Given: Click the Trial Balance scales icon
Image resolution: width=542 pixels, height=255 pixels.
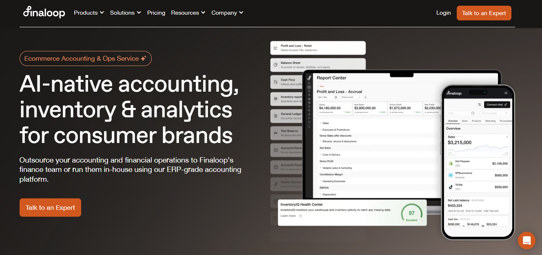Looking at the screenshot, I should click(x=276, y=133).
